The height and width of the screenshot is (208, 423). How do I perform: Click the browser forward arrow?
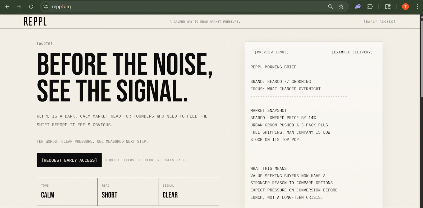[x=19, y=7]
